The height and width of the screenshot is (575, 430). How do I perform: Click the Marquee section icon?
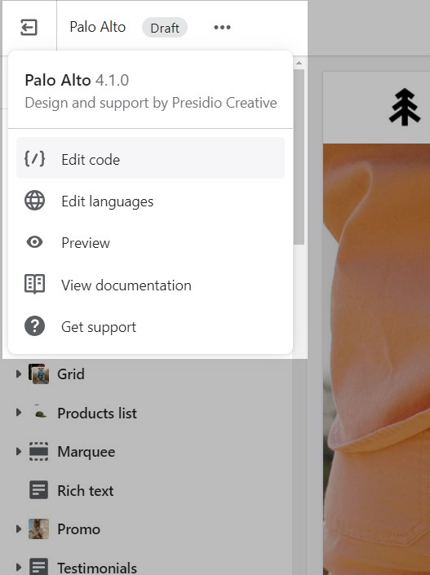click(x=38, y=451)
